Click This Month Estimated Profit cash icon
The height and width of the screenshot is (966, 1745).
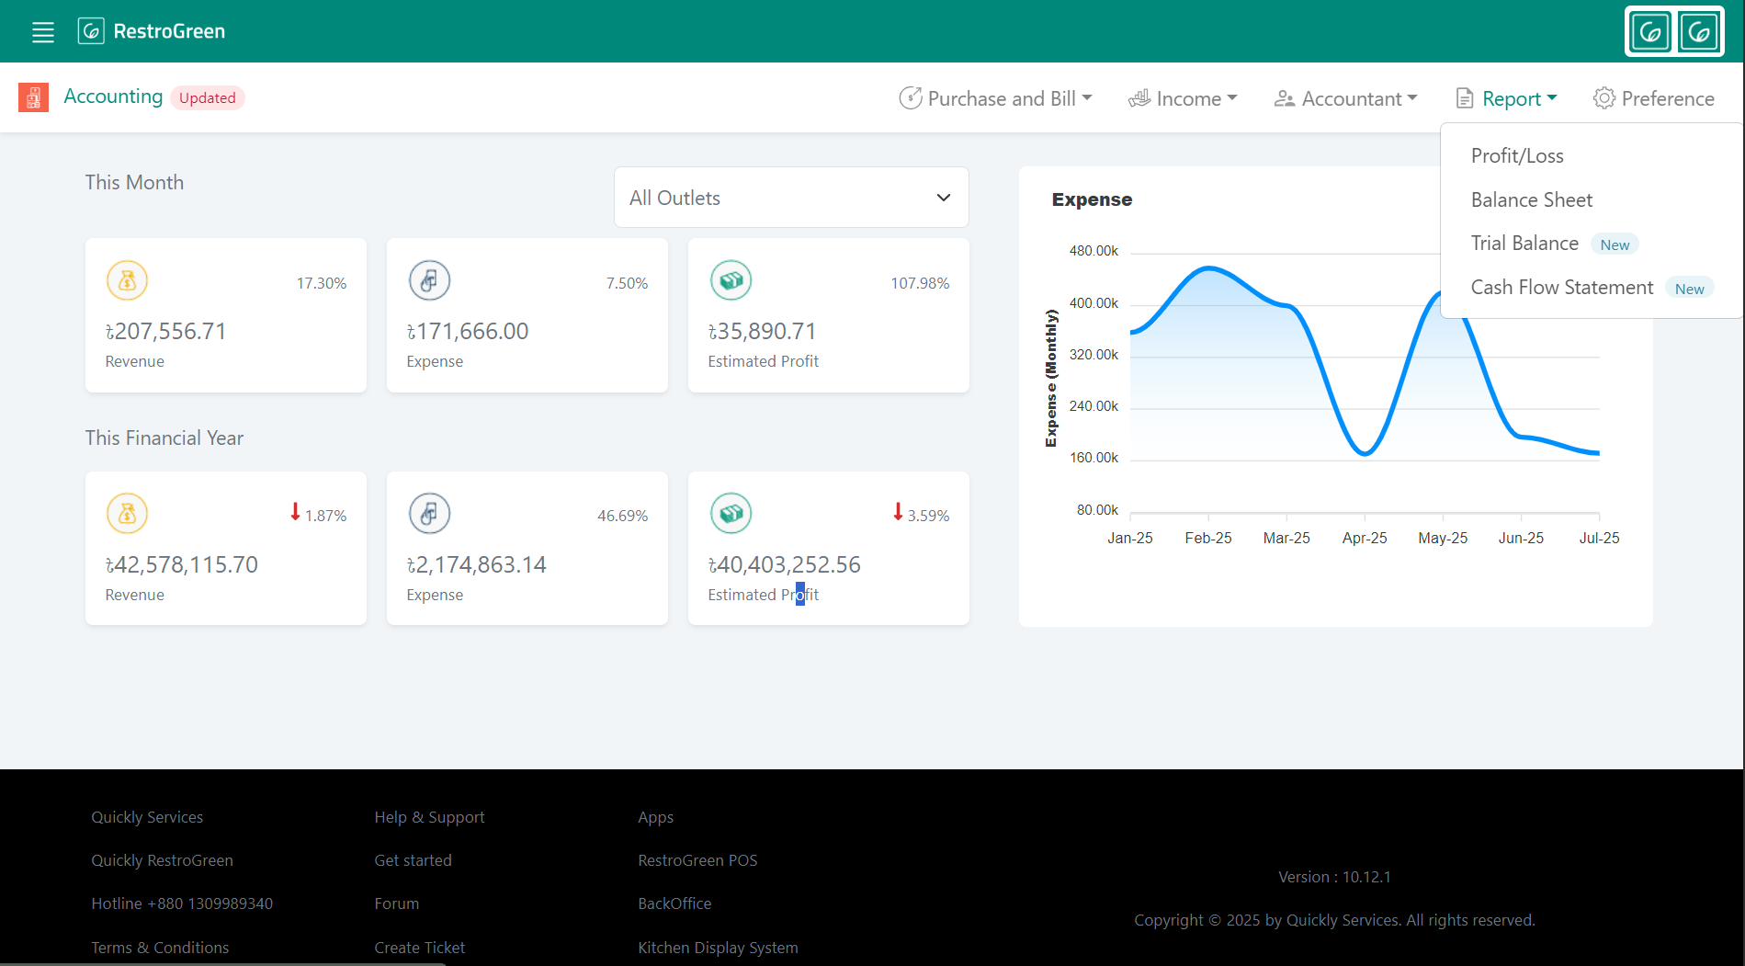point(731,280)
